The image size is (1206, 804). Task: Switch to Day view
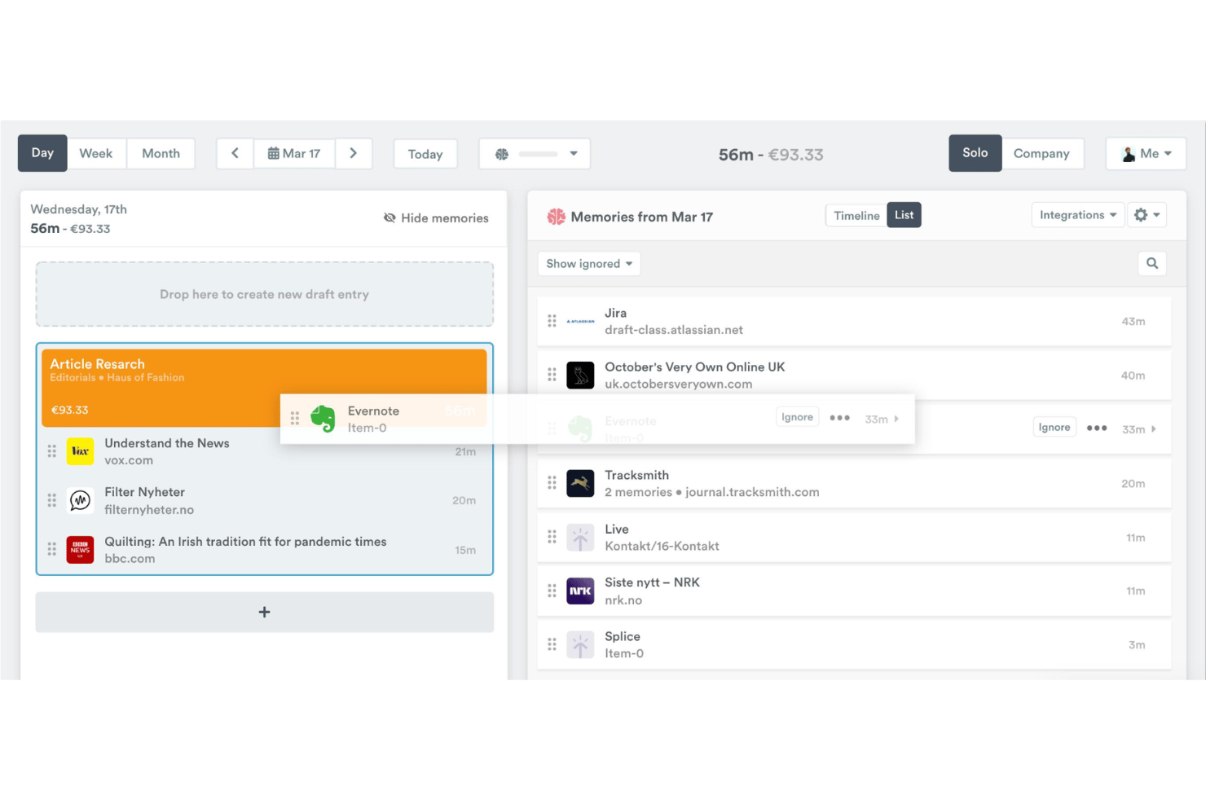click(42, 153)
